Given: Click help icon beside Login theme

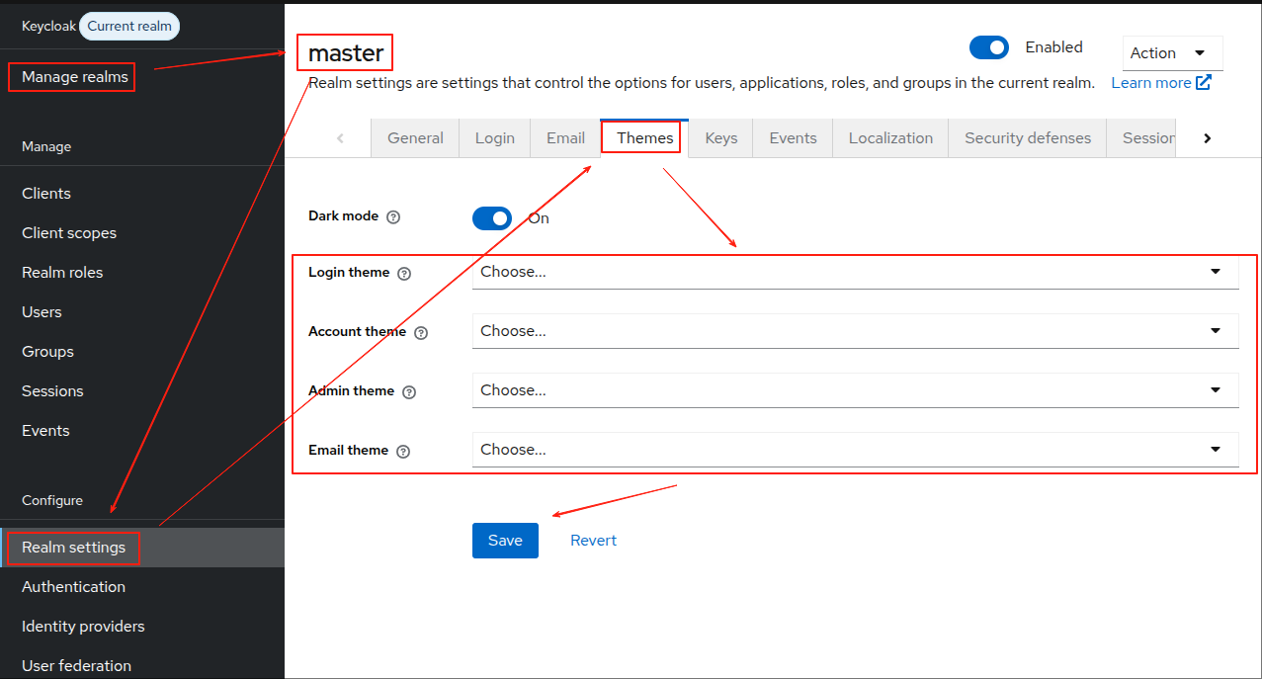Looking at the screenshot, I should tap(403, 274).
